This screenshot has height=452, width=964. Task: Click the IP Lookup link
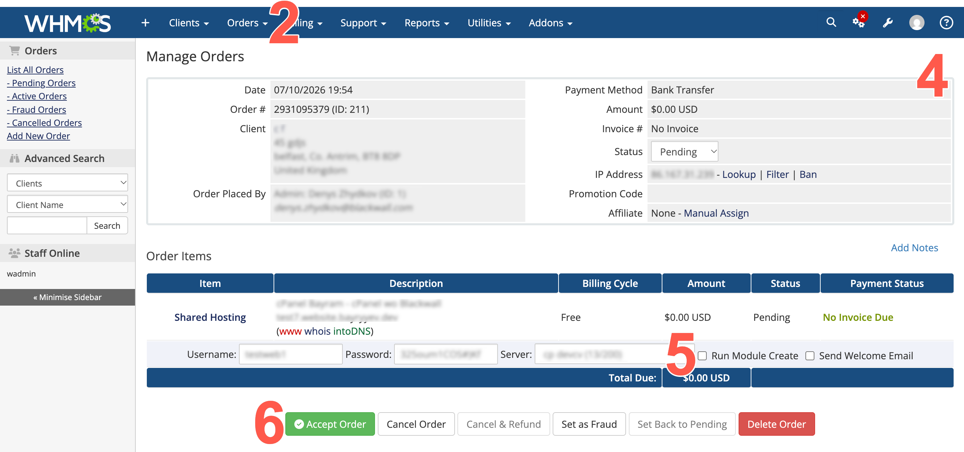(x=739, y=174)
